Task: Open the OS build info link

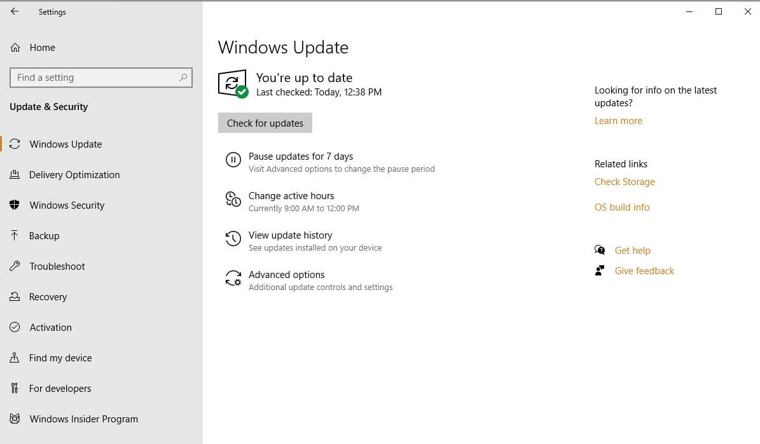Action: click(x=622, y=207)
